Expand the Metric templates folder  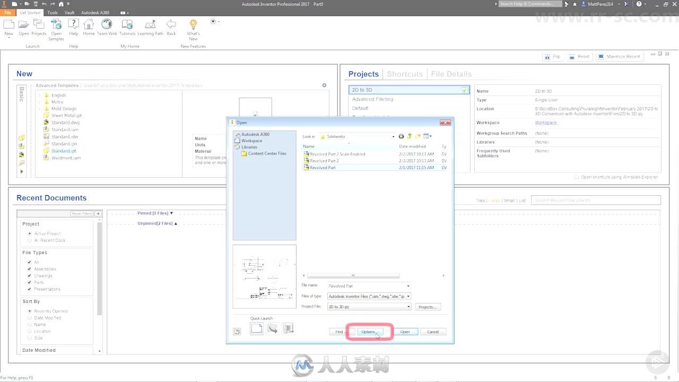click(39, 102)
